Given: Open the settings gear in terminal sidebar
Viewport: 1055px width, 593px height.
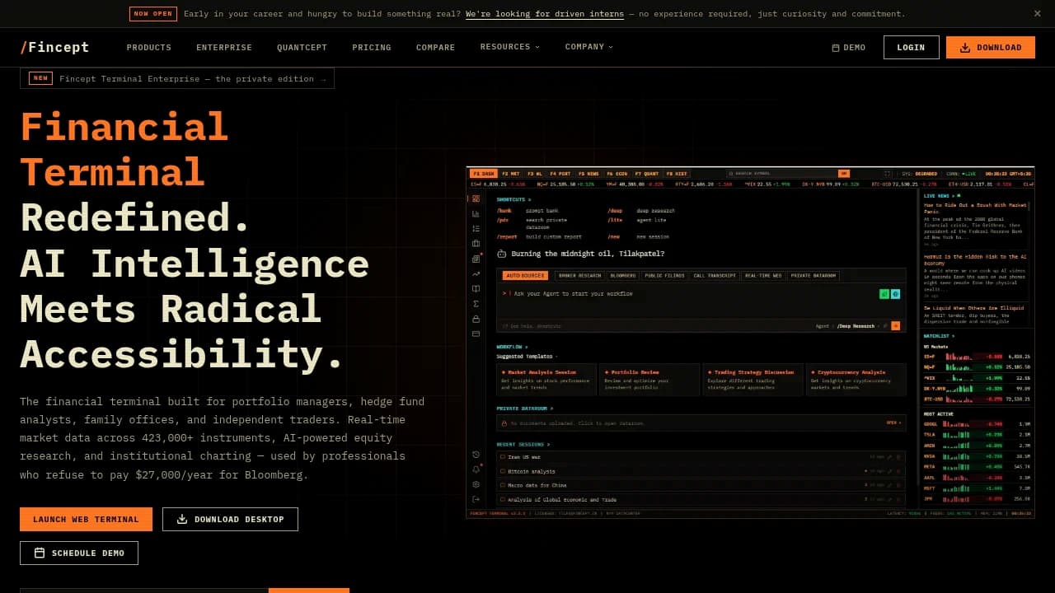Looking at the screenshot, I should [476, 484].
